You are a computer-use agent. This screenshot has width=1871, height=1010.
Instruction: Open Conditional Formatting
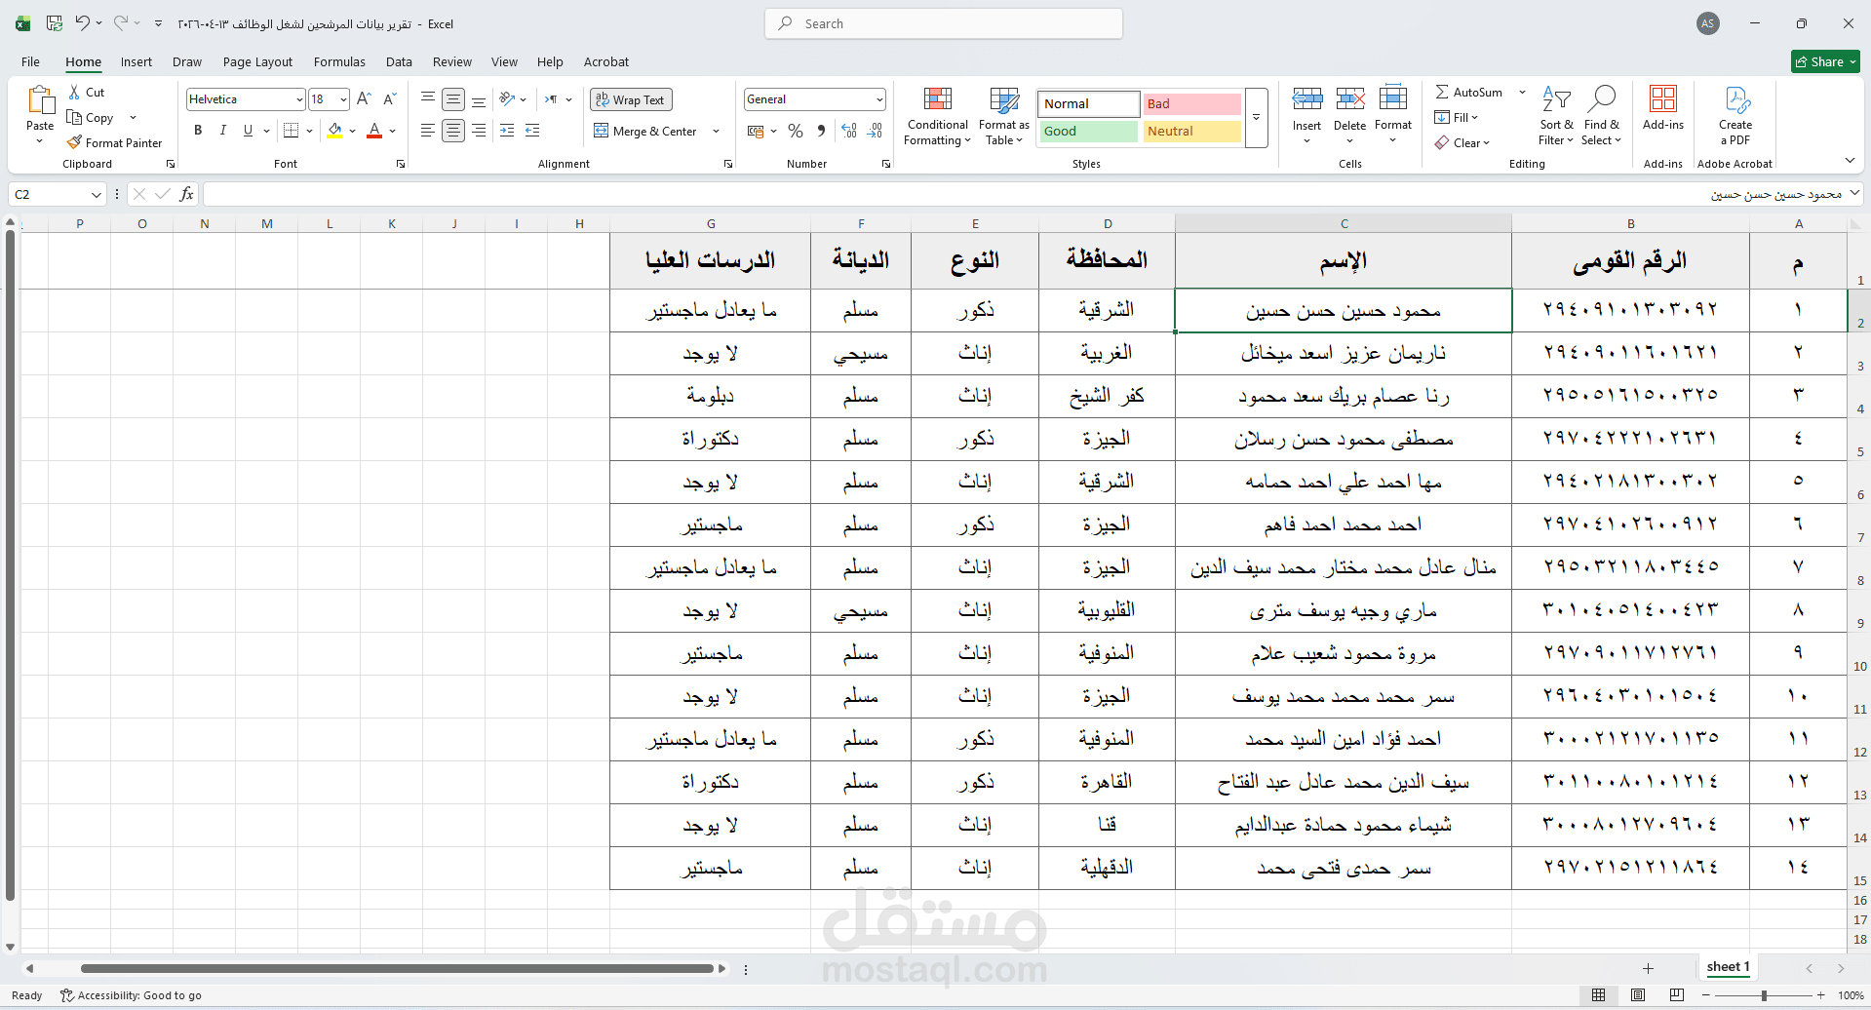[937, 117]
